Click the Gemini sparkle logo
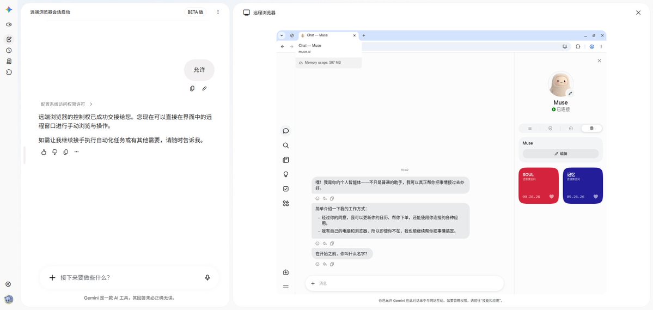The height and width of the screenshot is (310, 653). [9, 10]
